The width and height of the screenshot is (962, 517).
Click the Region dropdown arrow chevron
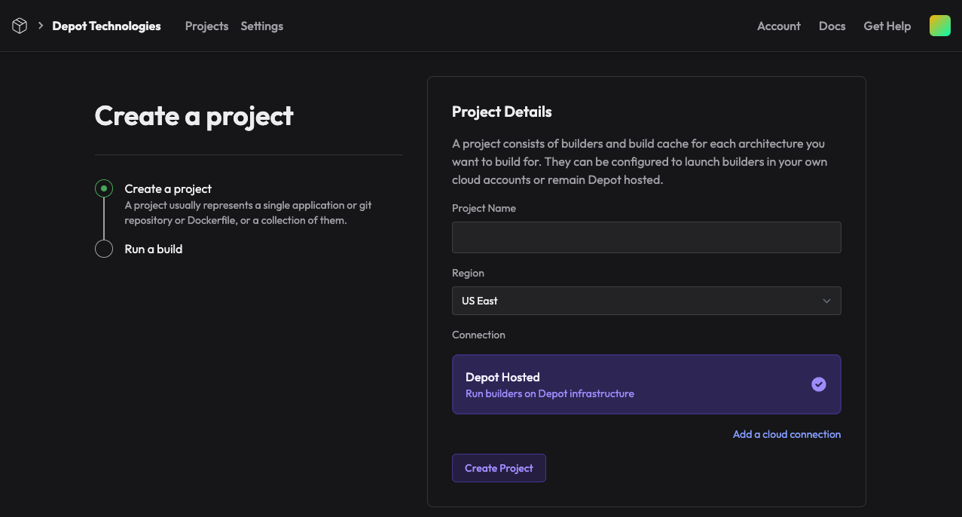point(826,301)
